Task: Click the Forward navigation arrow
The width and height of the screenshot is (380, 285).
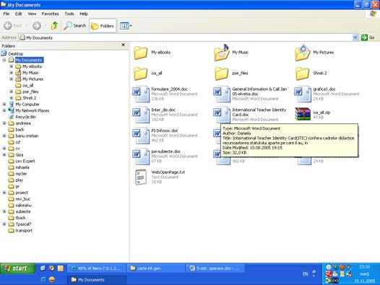Action: 37,25
